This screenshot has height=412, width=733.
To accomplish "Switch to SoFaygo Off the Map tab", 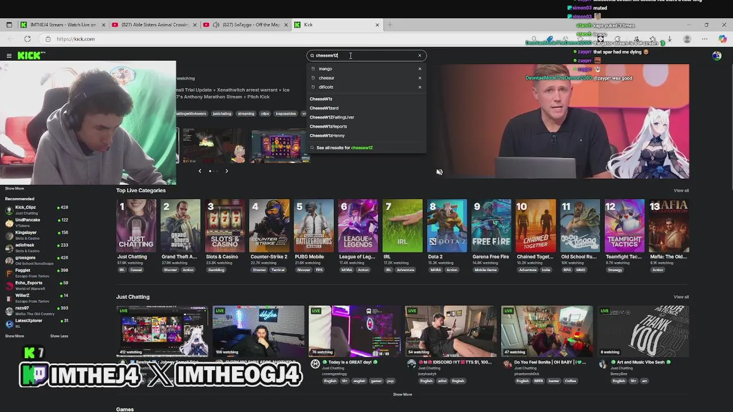I will [x=246, y=25].
